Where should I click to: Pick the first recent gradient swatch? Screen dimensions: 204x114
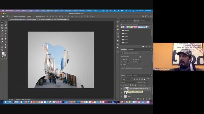tap(122, 27)
